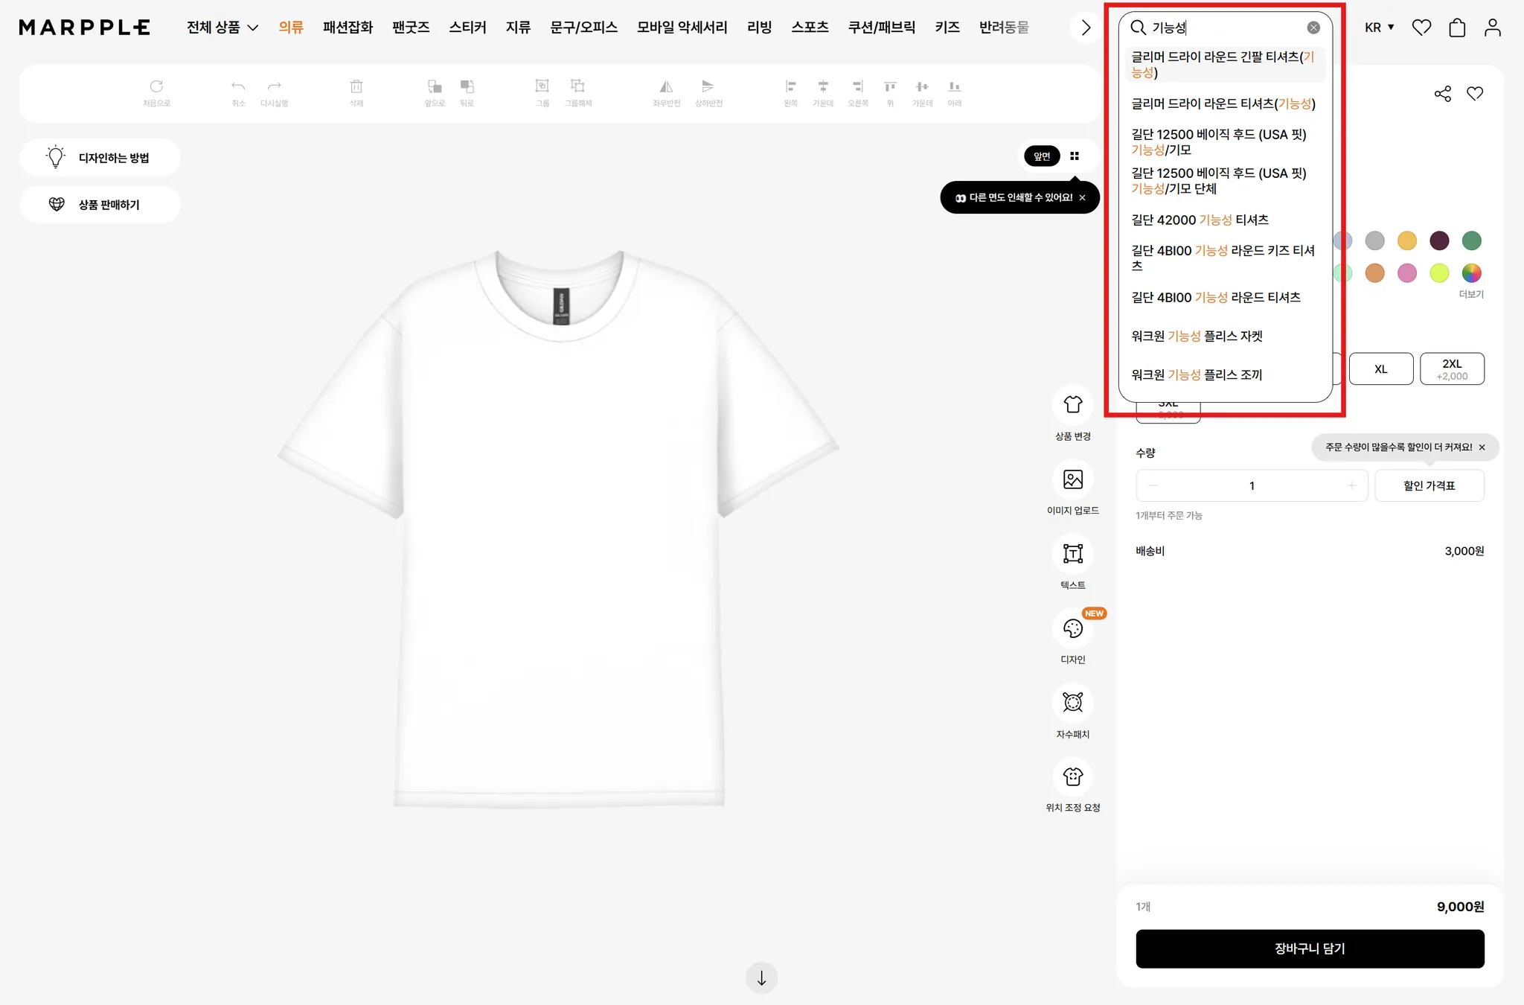Toggle the front side view button
Screen dimensions: 1524x1005
1042,156
